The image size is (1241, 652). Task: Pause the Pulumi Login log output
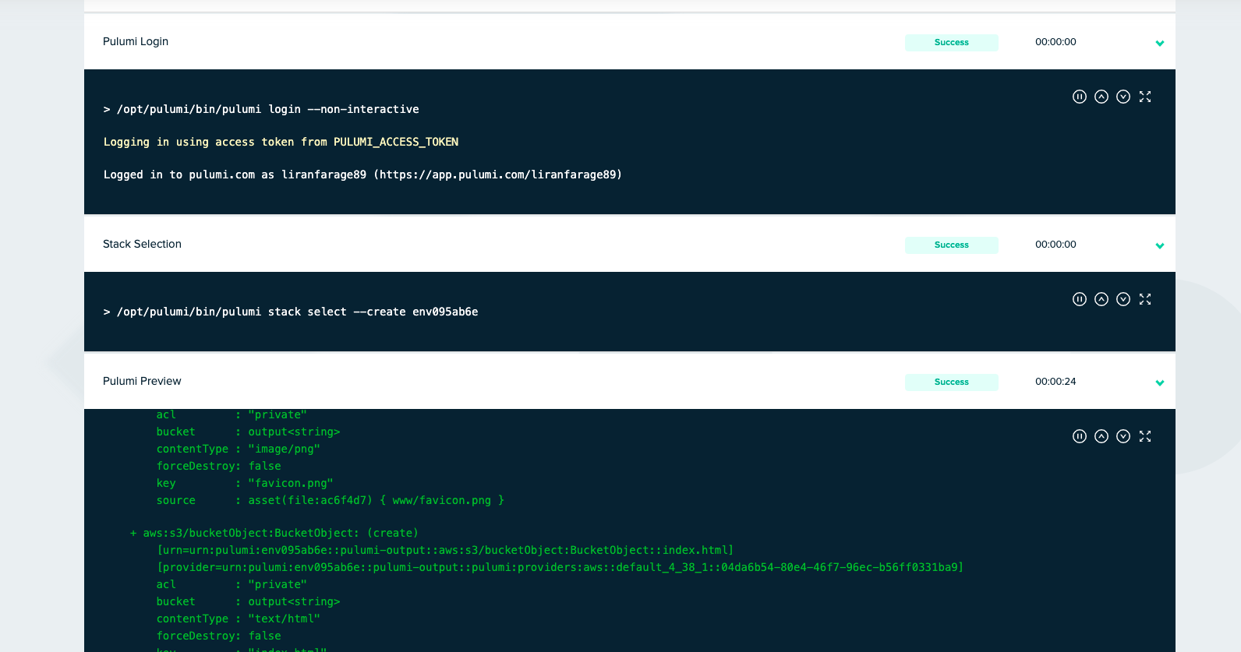pyautogui.click(x=1080, y=97)
